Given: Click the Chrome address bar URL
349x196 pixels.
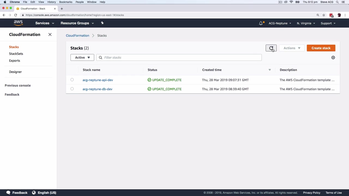Looking at the screenshot, I should [75, 15].
